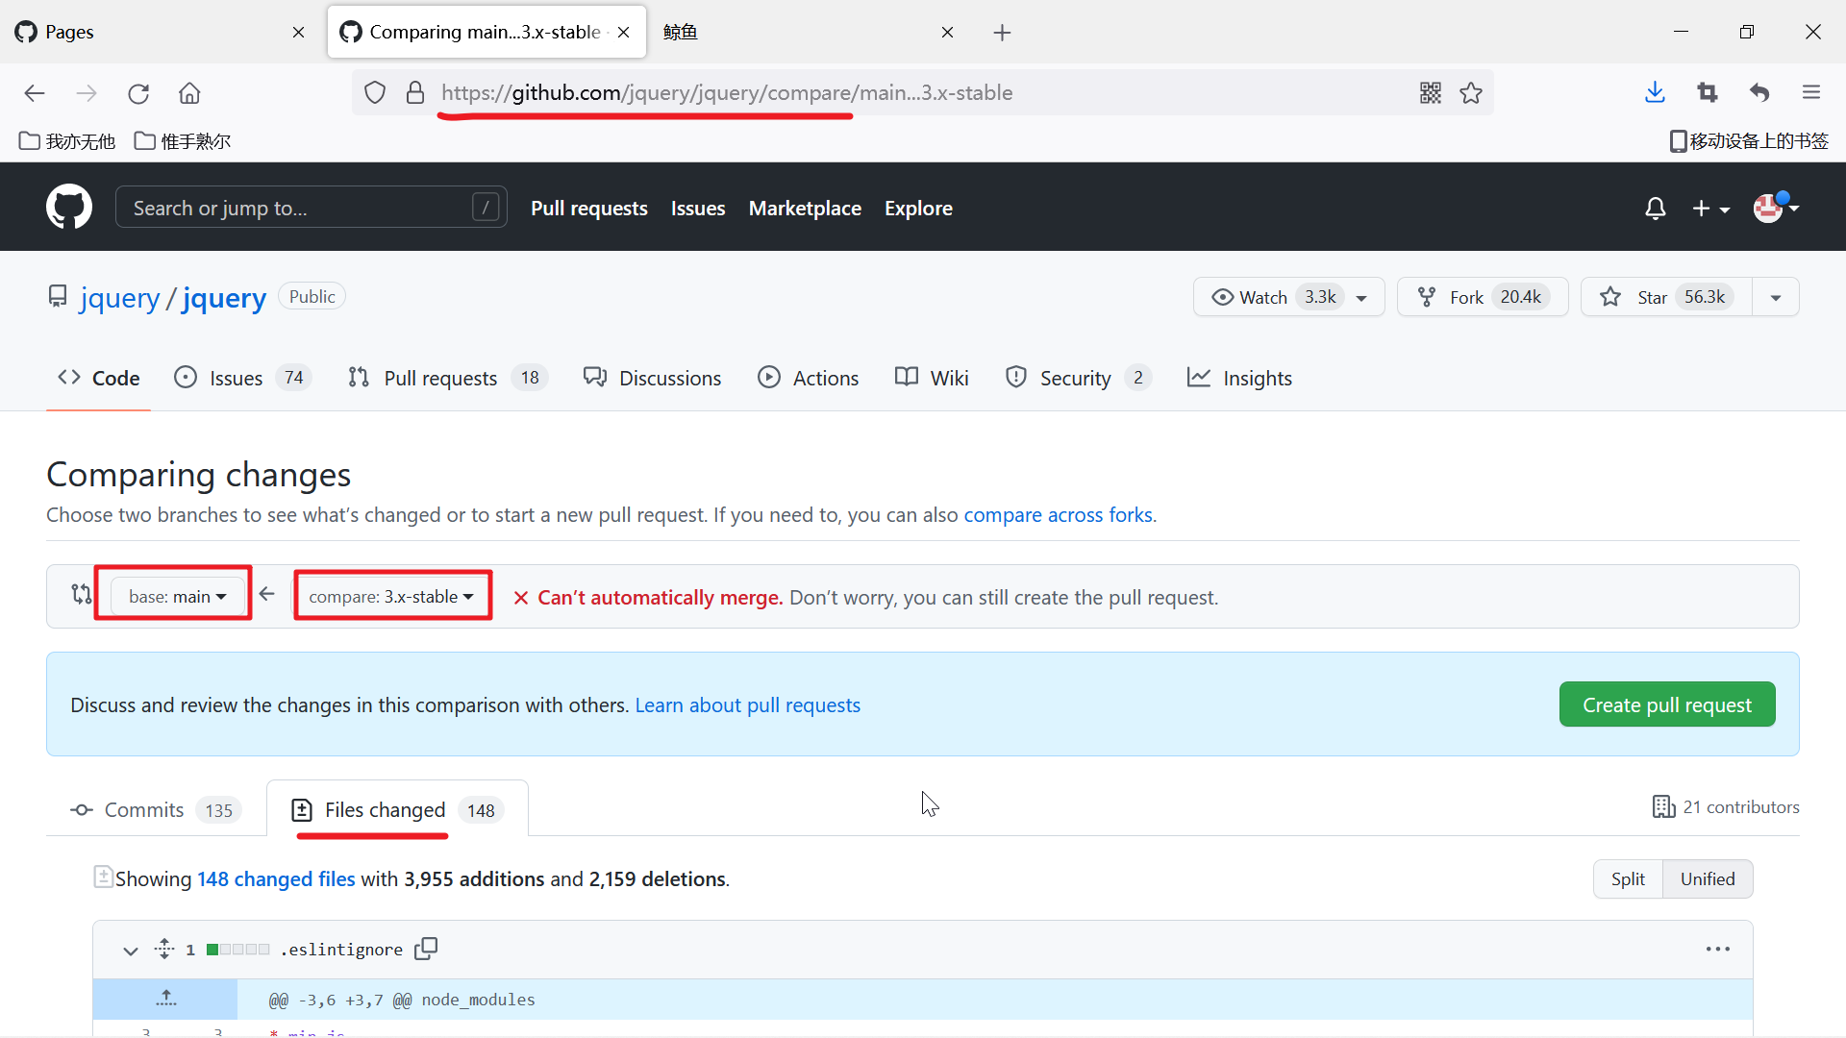Click the undo arrow icon in browser toolbar
The width and height of the screenshot is (1846, 1038).
click(x=1759, y=93)
